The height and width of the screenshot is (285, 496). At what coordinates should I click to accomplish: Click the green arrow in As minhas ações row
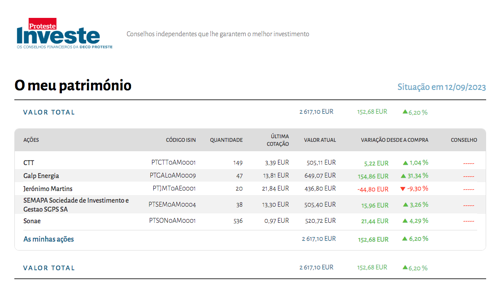[x=405, y=239]
